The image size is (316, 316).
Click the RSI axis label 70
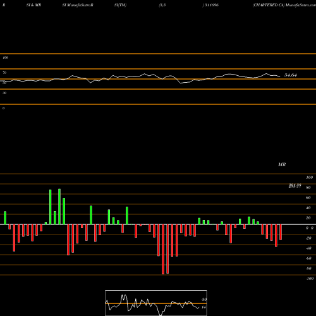[4, 73]
